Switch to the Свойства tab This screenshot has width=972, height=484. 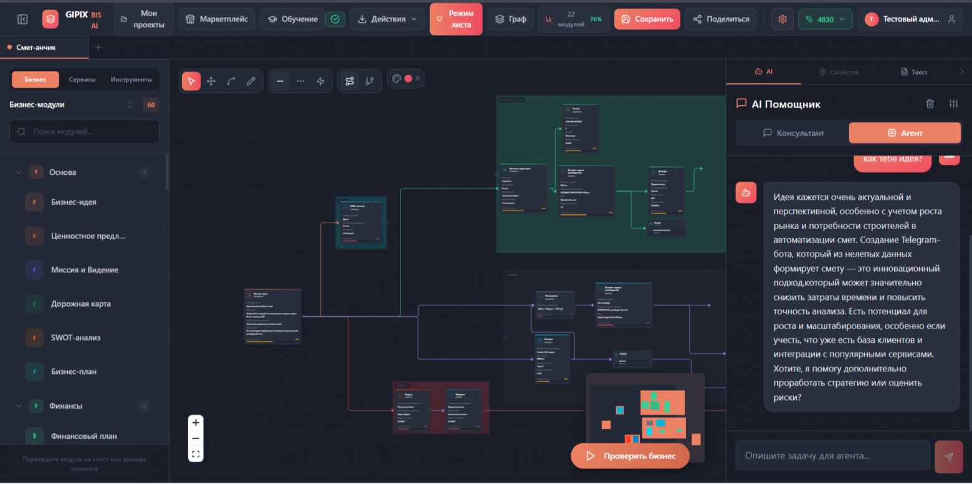pyautogui.click(x=838, y=72)
